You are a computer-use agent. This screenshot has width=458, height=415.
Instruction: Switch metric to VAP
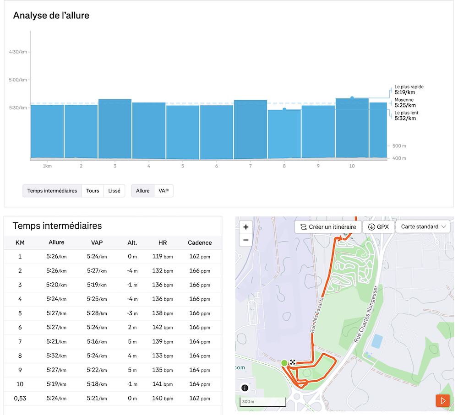[x=164, y=191]
